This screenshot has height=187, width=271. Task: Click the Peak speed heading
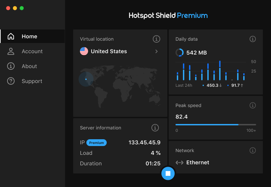click(x=188, y=105)
